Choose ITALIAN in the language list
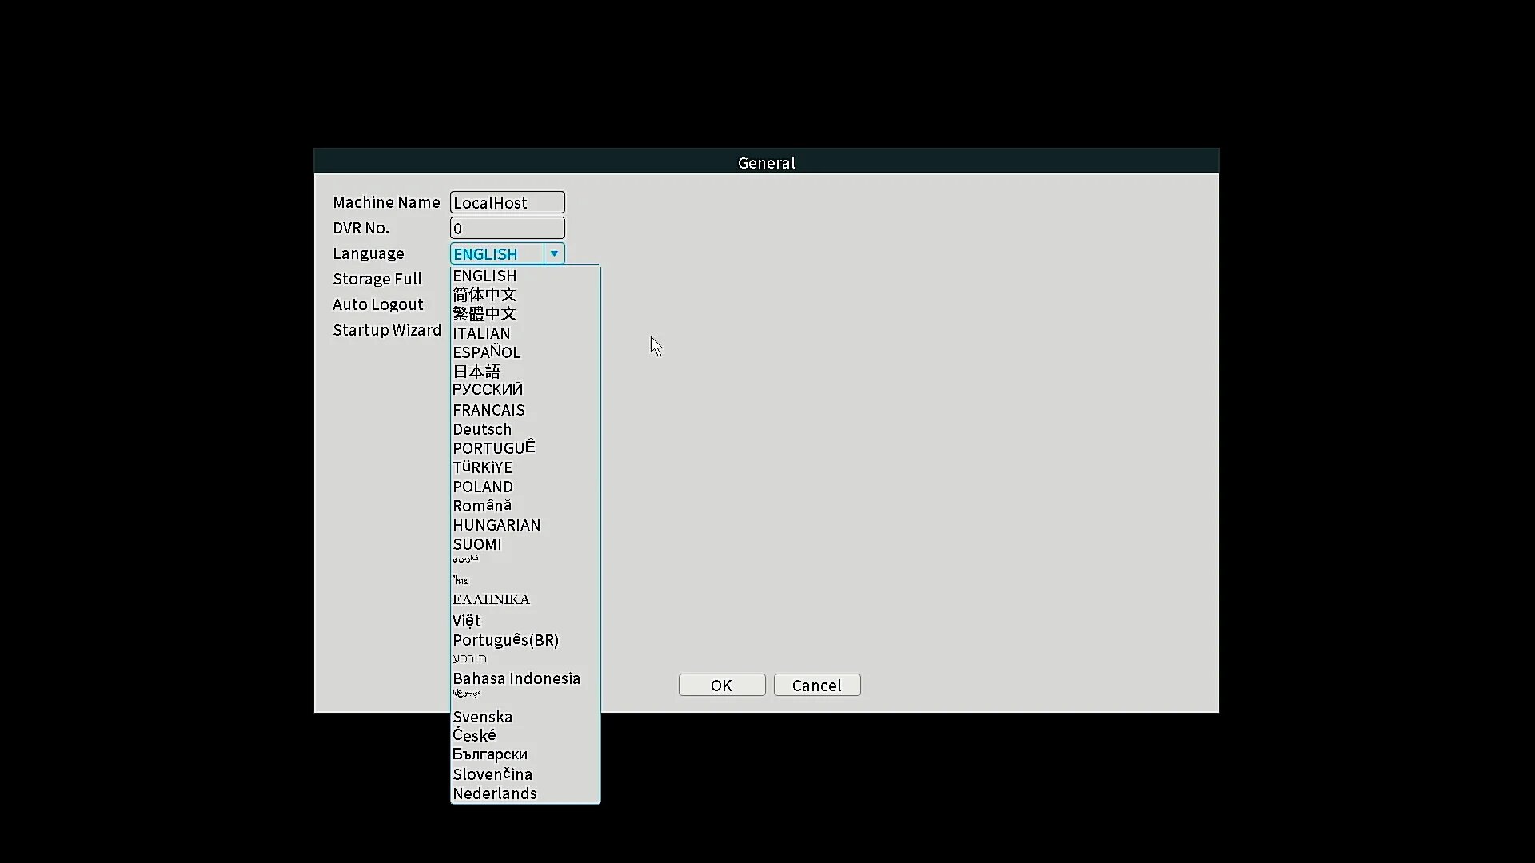Viewport: 1535px width, 863px height. [x=481, y=333]
